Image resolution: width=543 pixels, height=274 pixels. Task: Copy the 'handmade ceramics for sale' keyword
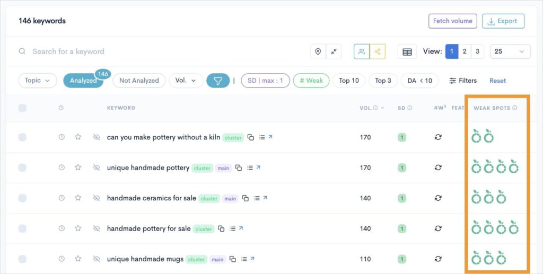click(x=246, y=198)
